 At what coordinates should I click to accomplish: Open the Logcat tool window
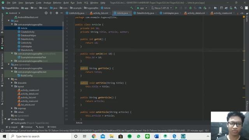(12, 127)
